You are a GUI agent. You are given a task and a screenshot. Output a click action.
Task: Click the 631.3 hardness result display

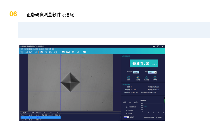pos(144,63)
